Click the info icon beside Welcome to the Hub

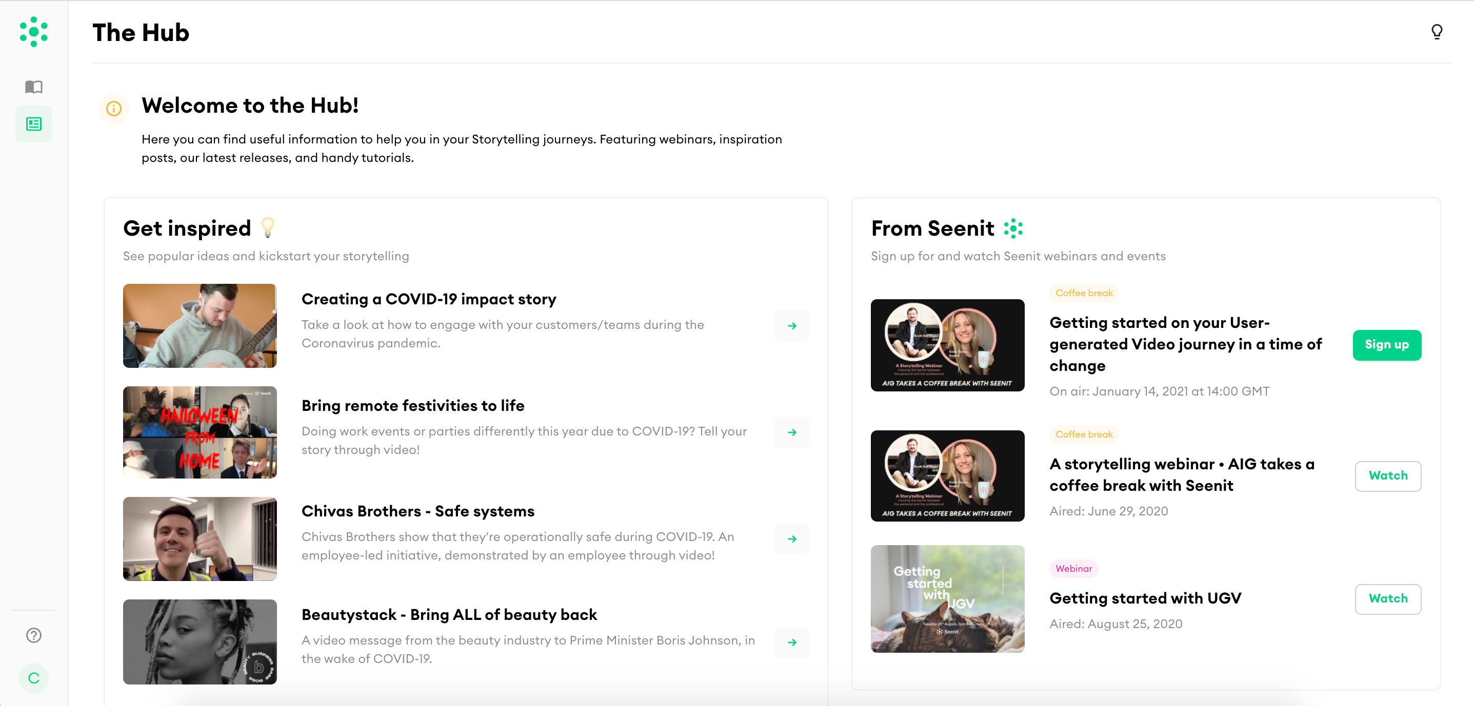(x=114, y=108)
